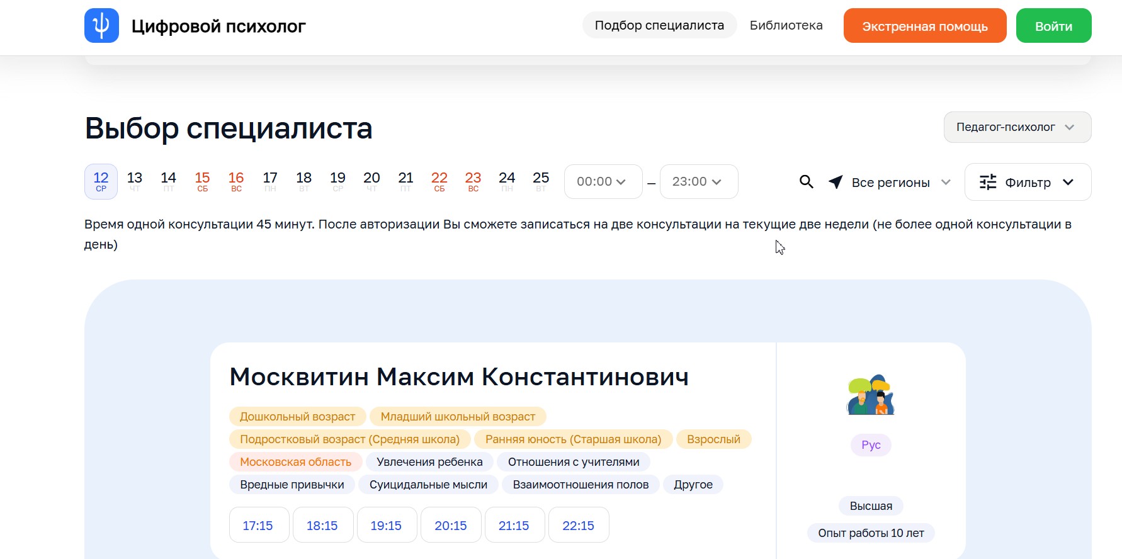Click the search magnifier icon

point(806,182)
